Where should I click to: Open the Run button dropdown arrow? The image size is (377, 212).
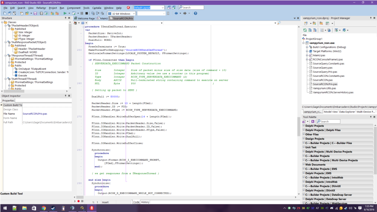pos(69,14)
